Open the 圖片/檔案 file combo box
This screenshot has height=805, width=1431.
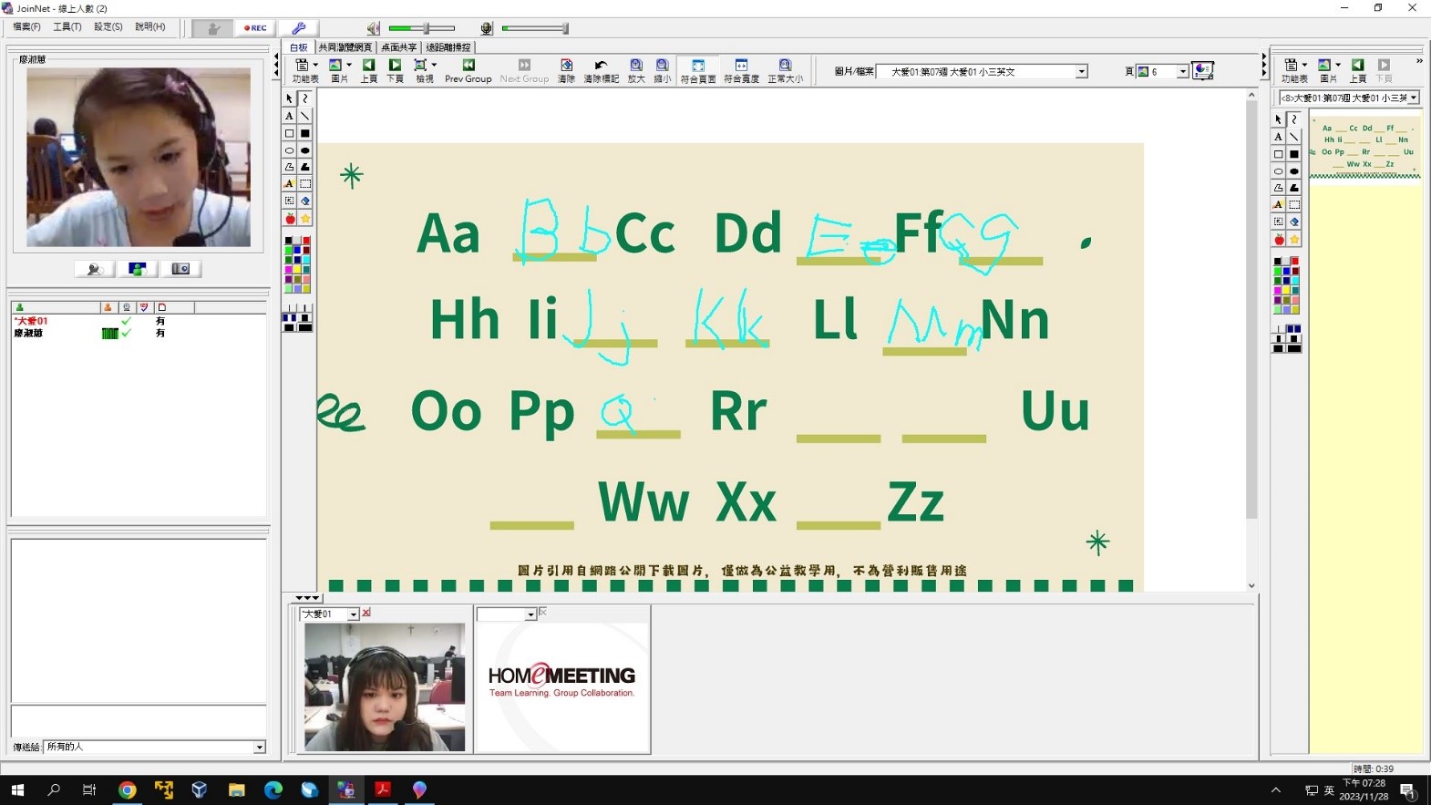point(982,71)
